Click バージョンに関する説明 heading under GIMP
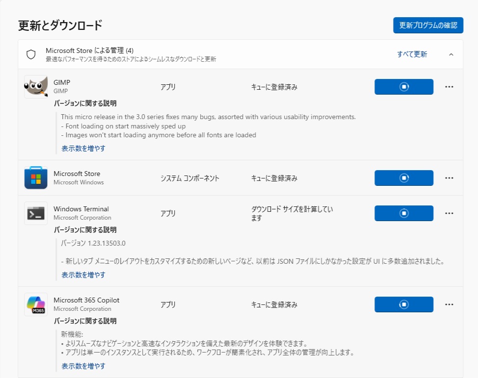Image resolution: width=478 pixels, height=378 pixels. click(x=85, y=103)
